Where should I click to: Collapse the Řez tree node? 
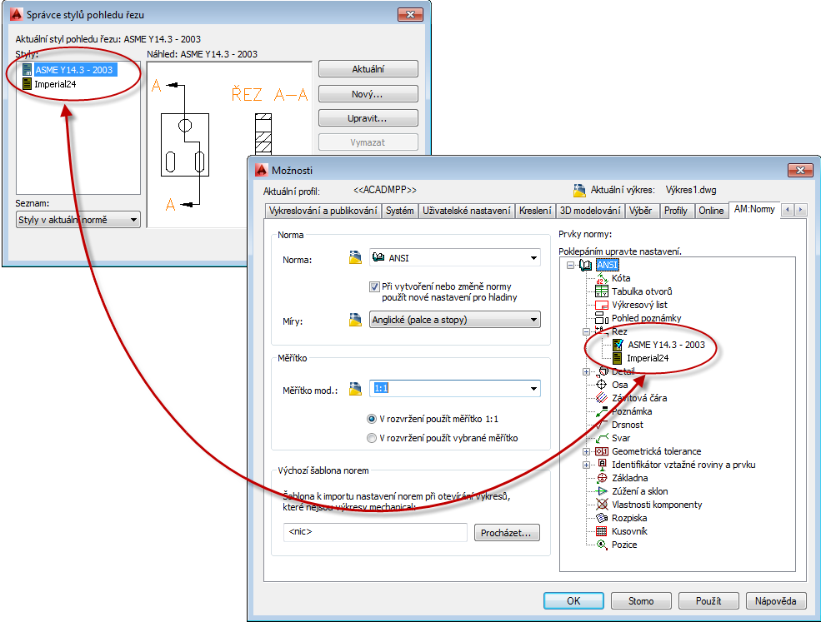pyautogui.click(x=587, y=331)
